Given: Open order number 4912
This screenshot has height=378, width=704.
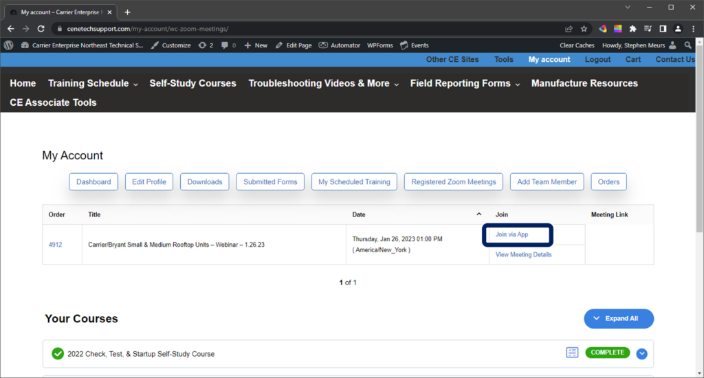Looking at the screenshot, I should point(55,245).
